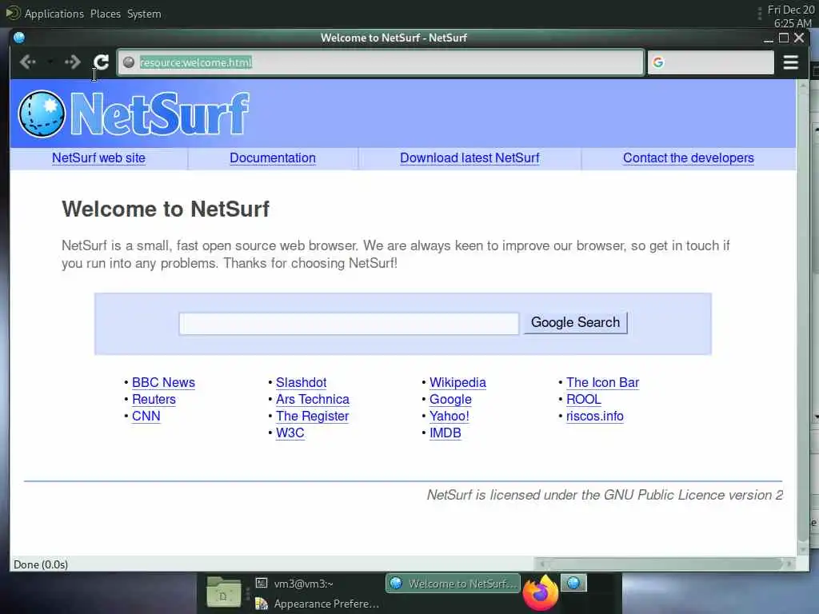819x614 pixels.
Task: Launch Firefox from the taskbar icon
Action: point(540,592)
